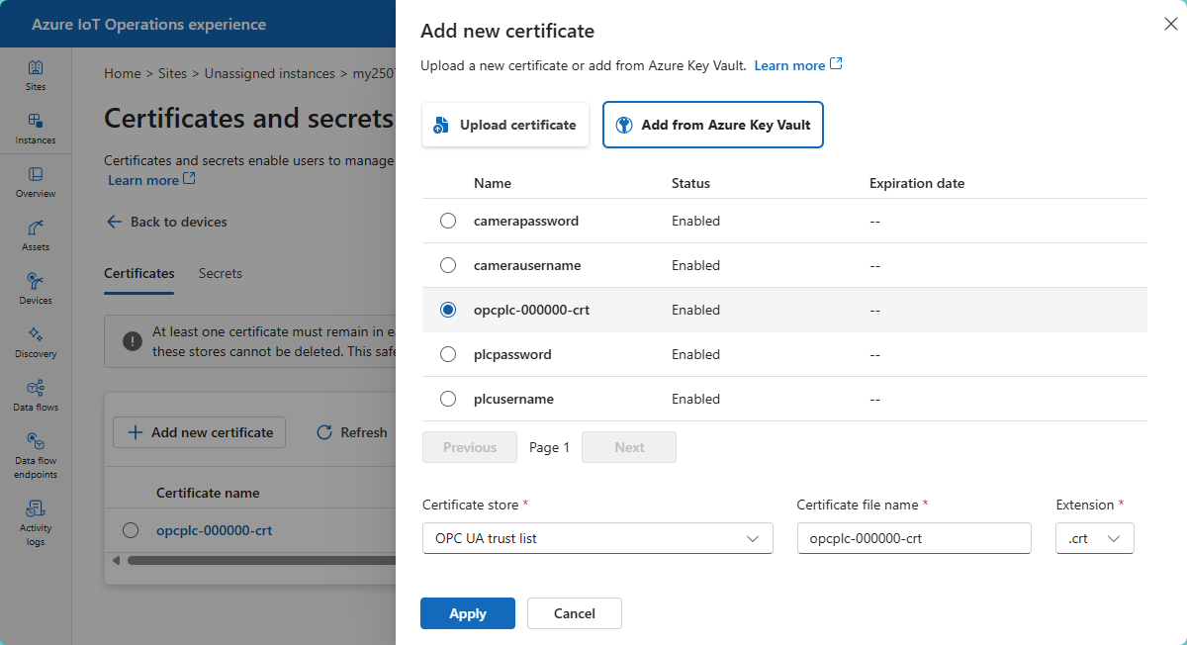Open the Extension dropdown
This screenshot has height=645, width=1187.
(x=1094, y=539)
